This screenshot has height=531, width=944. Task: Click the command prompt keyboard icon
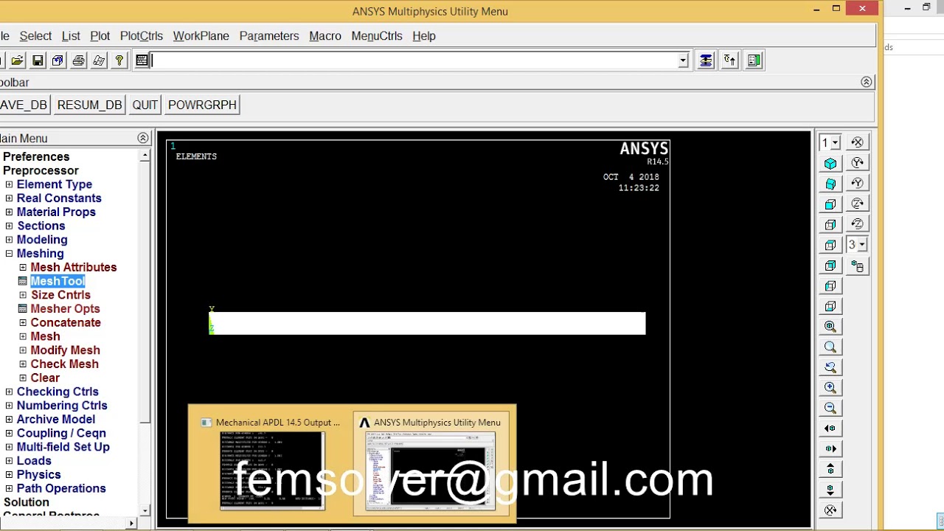(x=142, y=60)
